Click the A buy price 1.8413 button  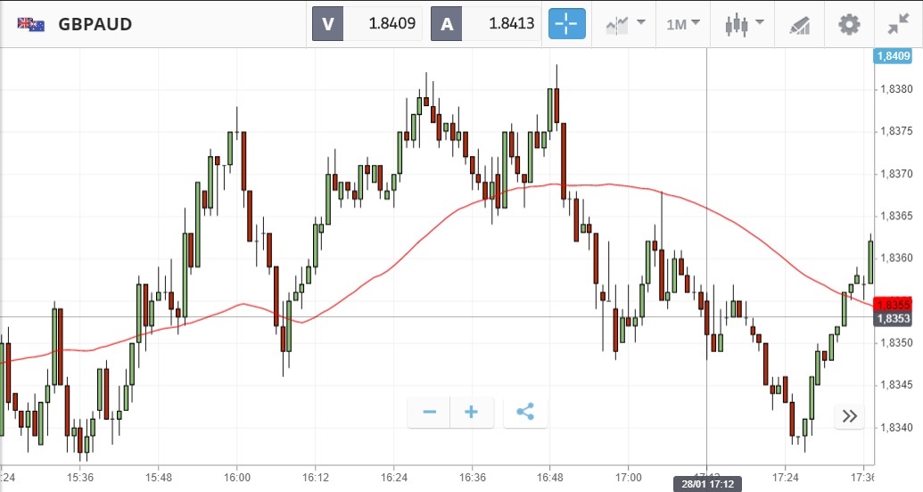click(x=486, y=24)
